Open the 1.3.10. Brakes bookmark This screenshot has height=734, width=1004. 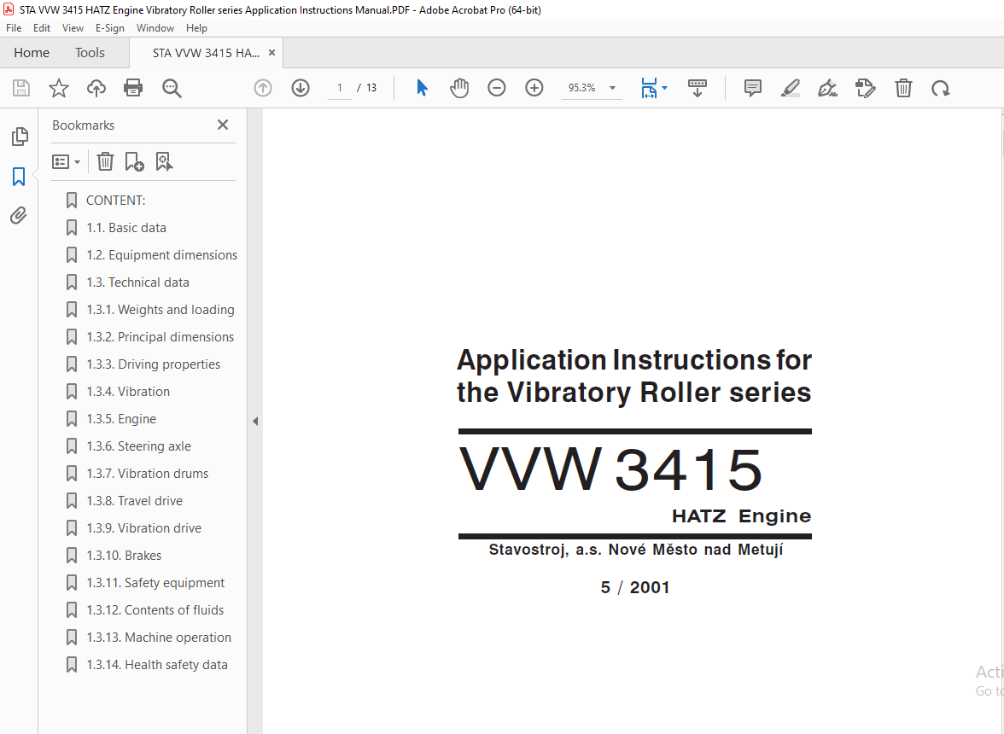coord(124,556)
